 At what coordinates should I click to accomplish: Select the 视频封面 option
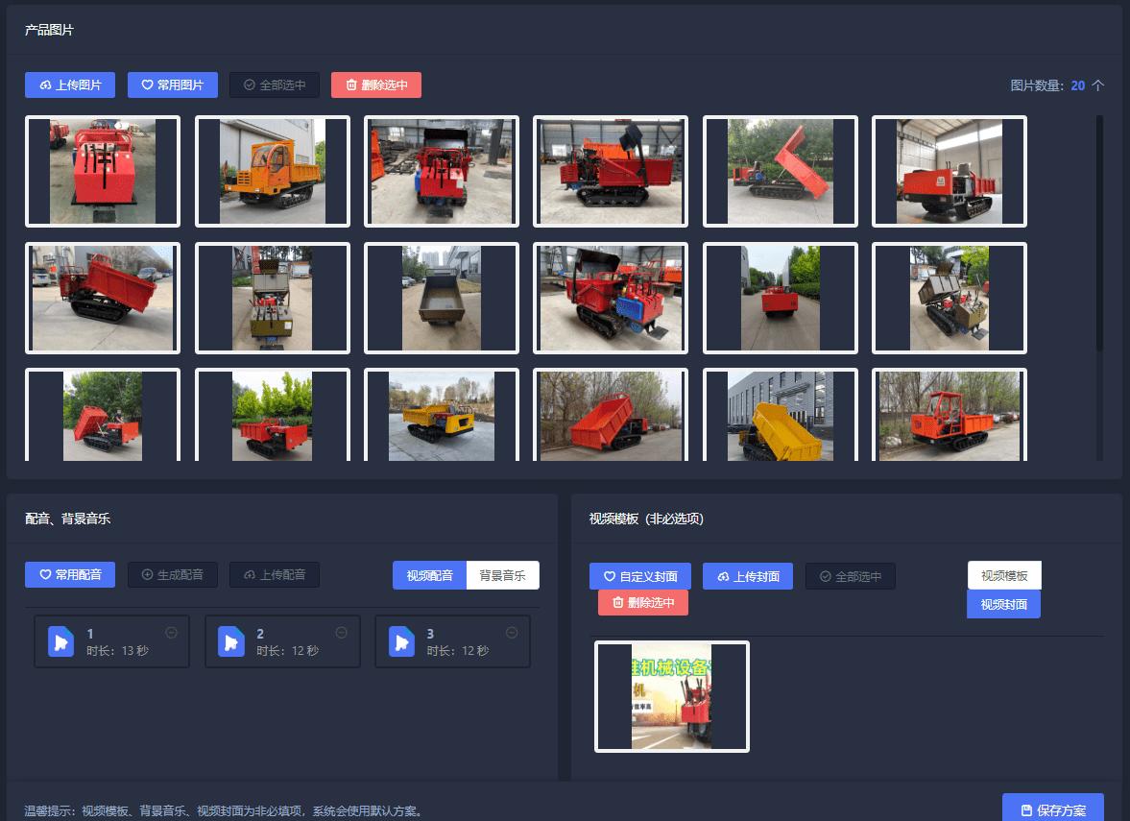[1003, 604]
